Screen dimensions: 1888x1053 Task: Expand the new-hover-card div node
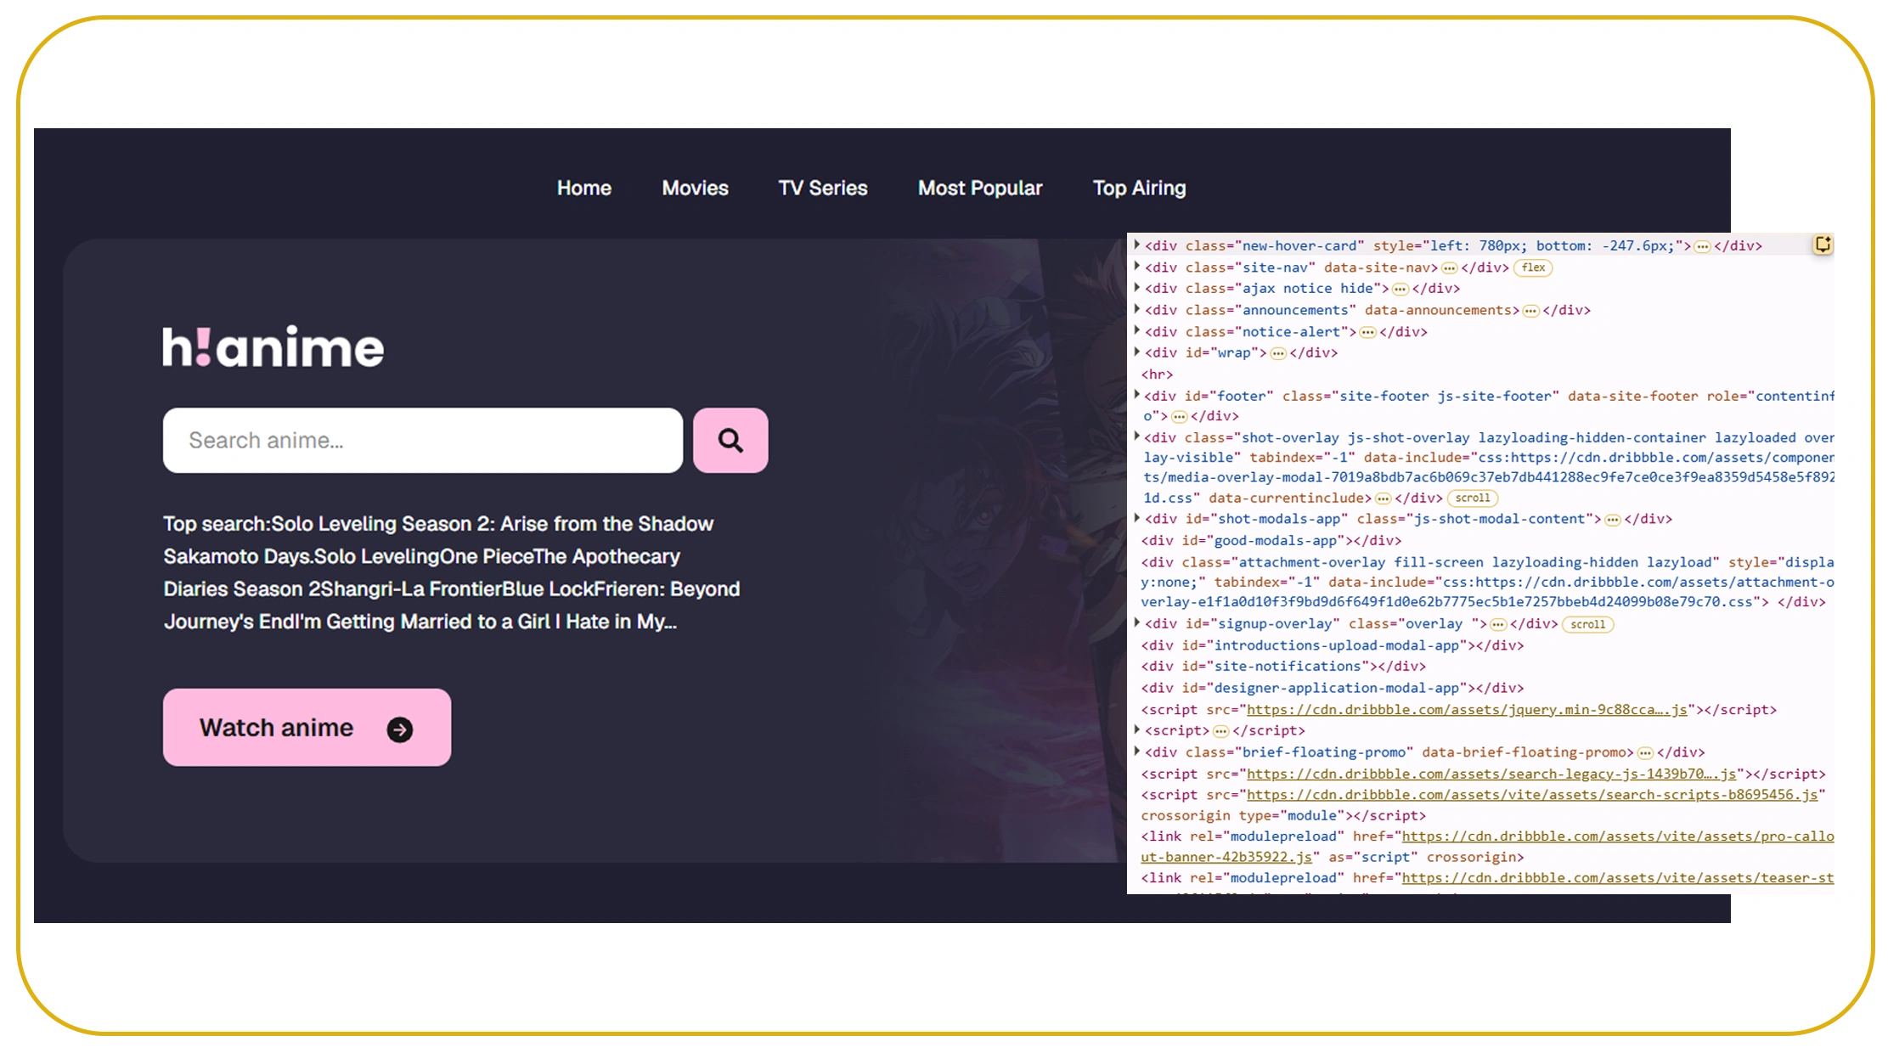1136,245
